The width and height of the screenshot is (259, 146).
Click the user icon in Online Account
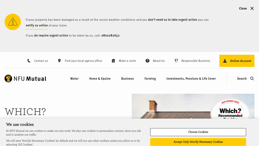tap(225, 61)
